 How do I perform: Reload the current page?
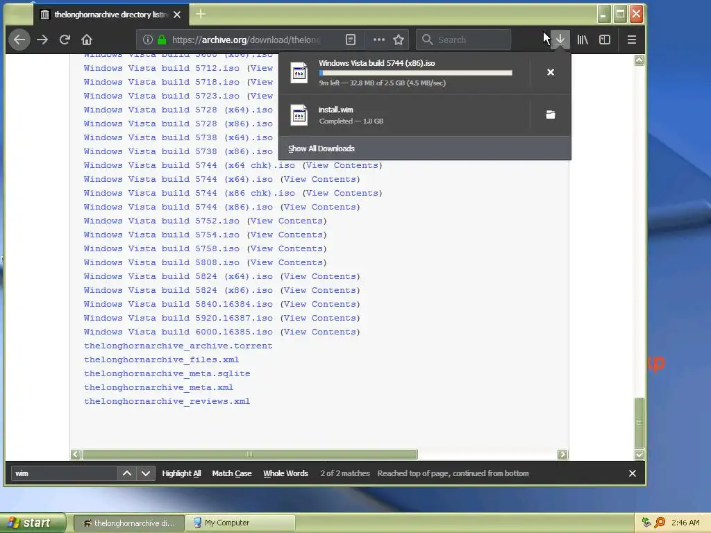pyautogui.click(x=65, y=40)
